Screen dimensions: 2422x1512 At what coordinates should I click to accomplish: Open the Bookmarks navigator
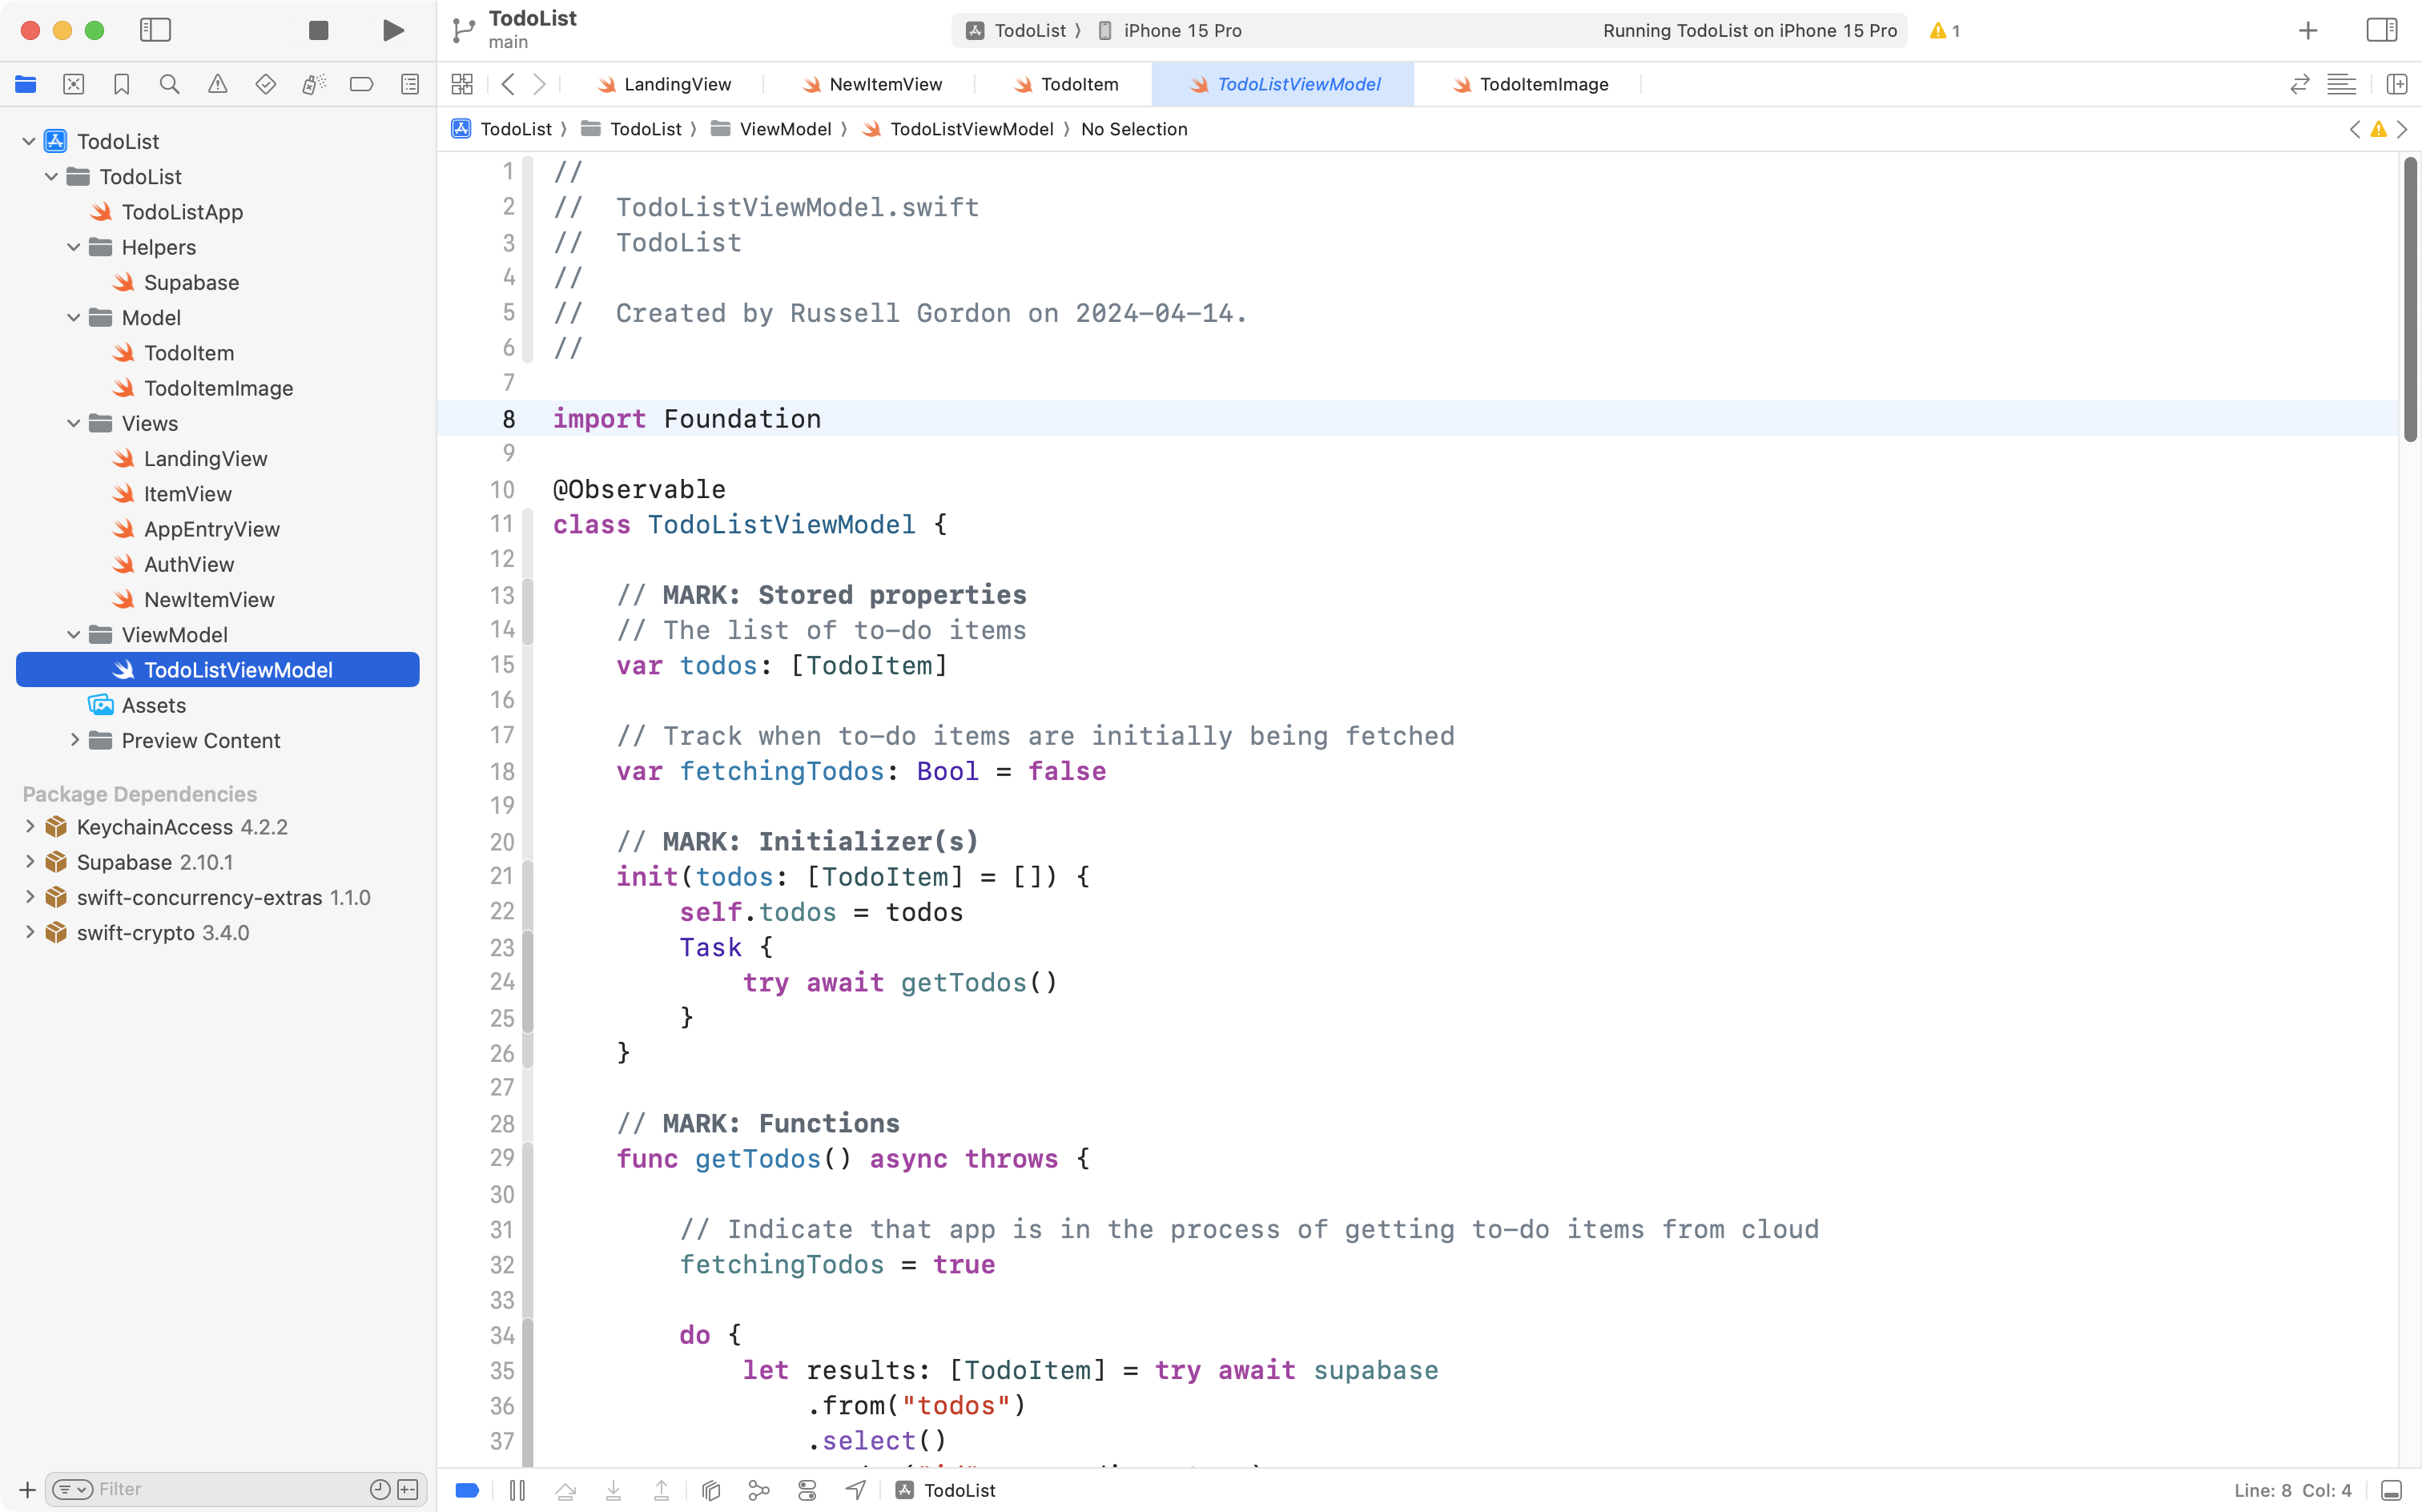tap(122, 84)
